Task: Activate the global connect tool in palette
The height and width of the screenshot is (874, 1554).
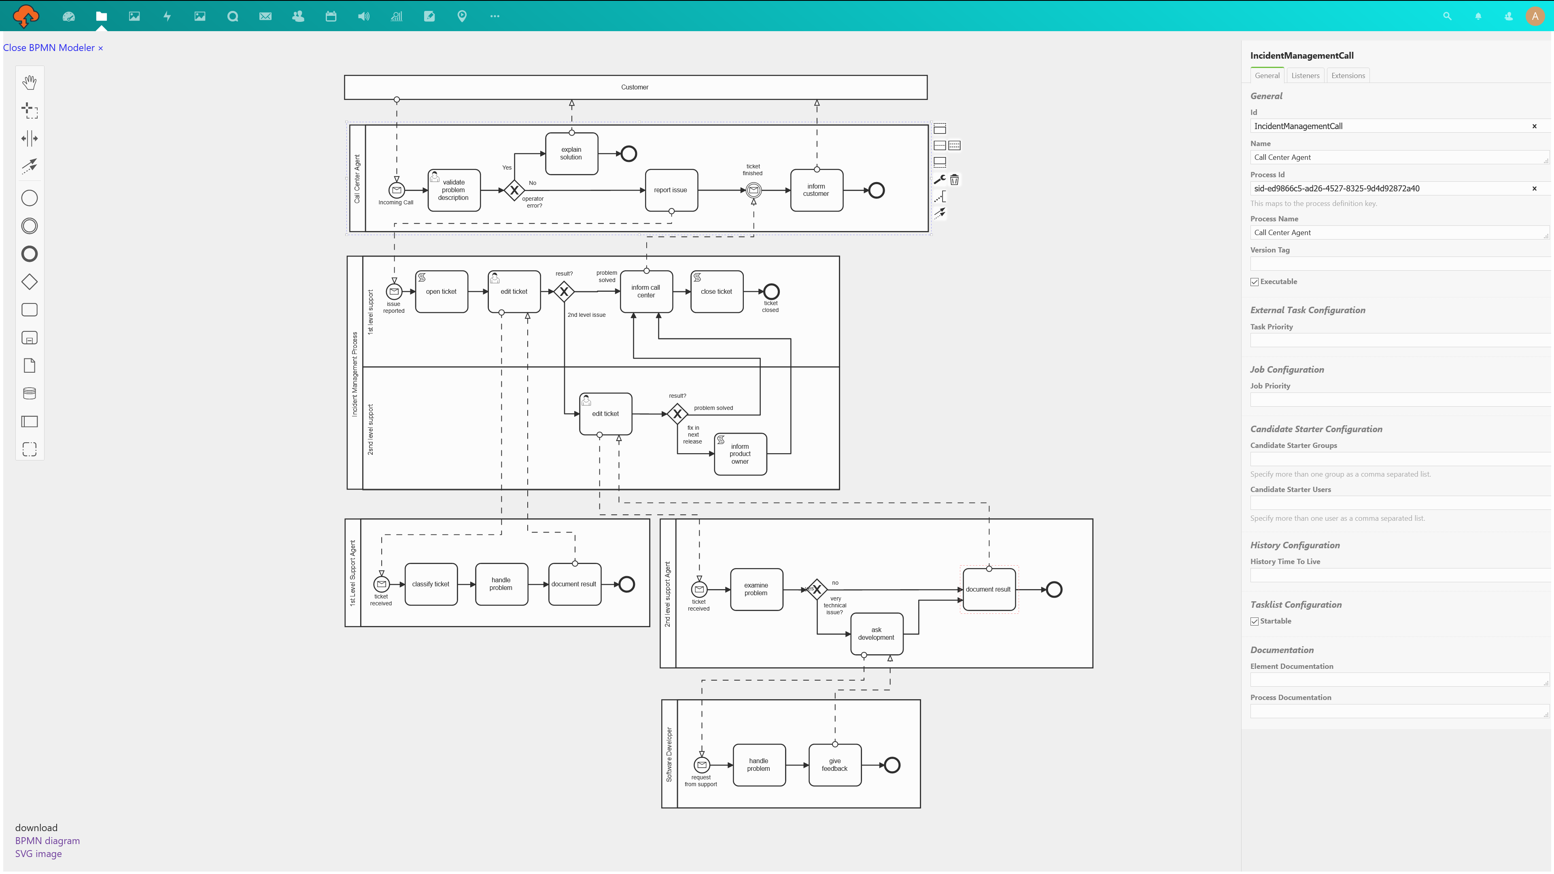Action: [29, 166]
